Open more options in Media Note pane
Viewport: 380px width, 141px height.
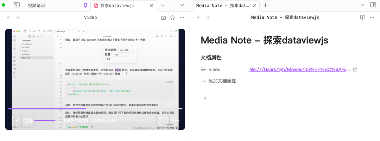tap(372, 18)
